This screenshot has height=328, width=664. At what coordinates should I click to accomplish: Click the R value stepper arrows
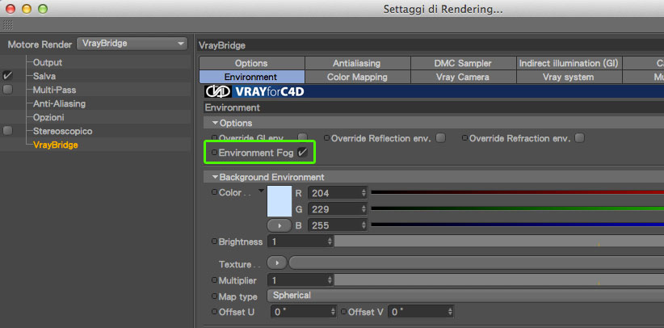[364, 193]
